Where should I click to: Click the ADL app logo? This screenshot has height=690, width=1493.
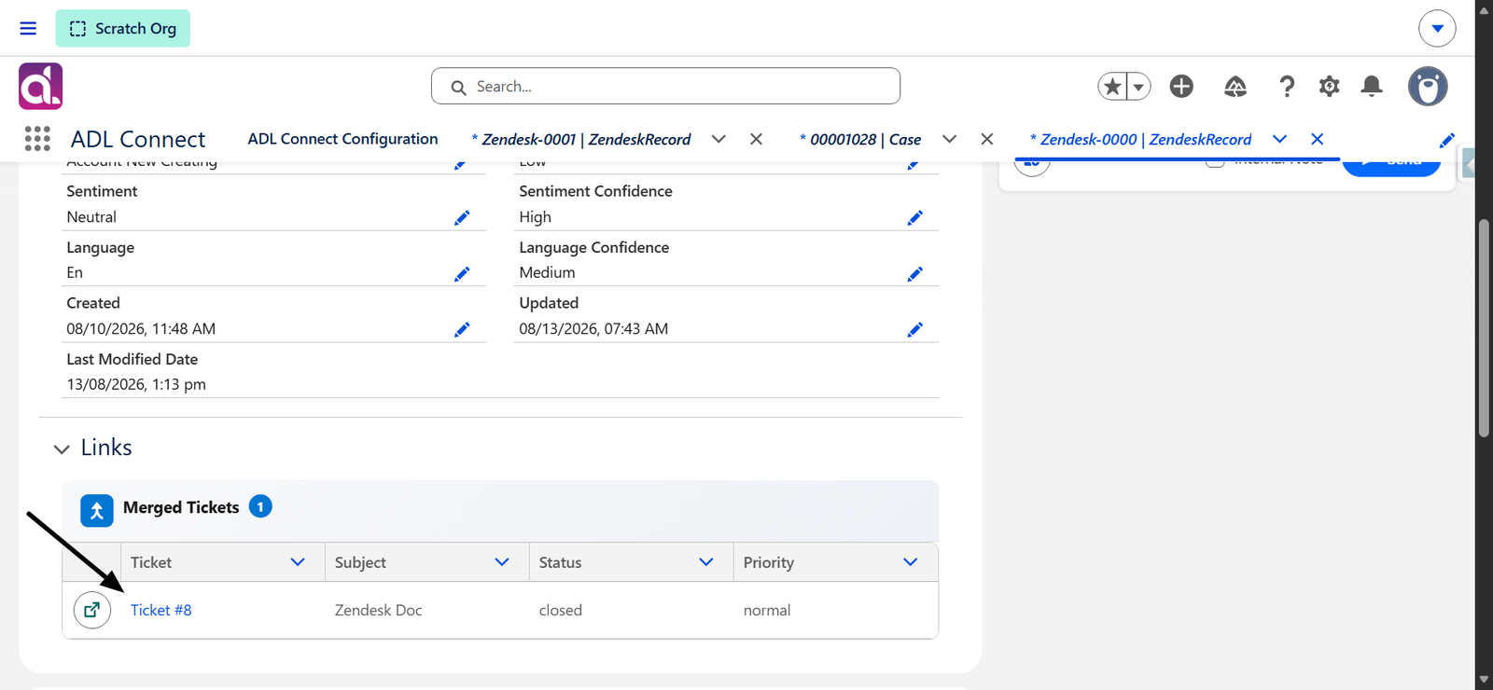coord(41,86)
